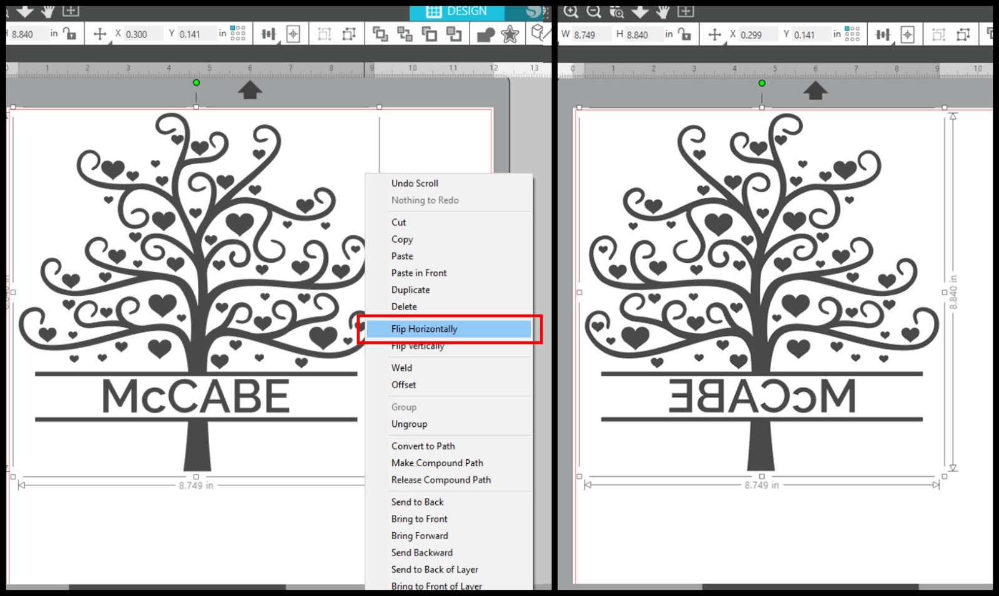Select Release Compound Path menu entry
This screenshot has height=596, width=999.
coord(441,479)
